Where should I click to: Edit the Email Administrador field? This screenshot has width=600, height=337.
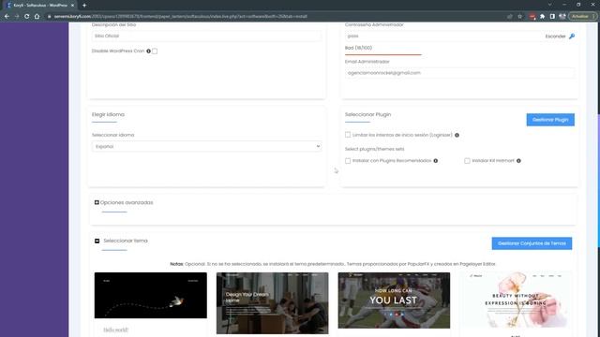point(459,73)
